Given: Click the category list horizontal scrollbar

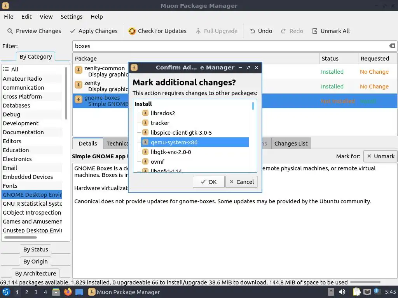Looking at the screenshot, I should [21, 237].
